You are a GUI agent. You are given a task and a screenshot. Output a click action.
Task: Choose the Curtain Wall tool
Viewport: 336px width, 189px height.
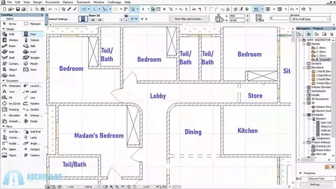(x=10, y=64)
